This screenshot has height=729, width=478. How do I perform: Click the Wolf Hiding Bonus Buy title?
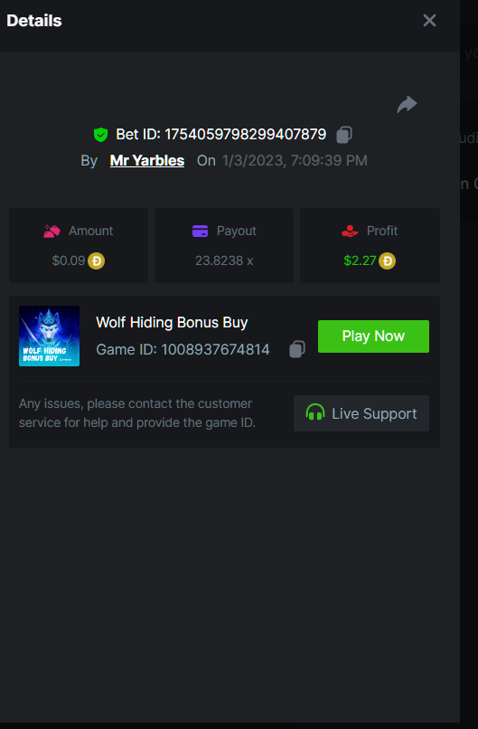coord(172,322)
